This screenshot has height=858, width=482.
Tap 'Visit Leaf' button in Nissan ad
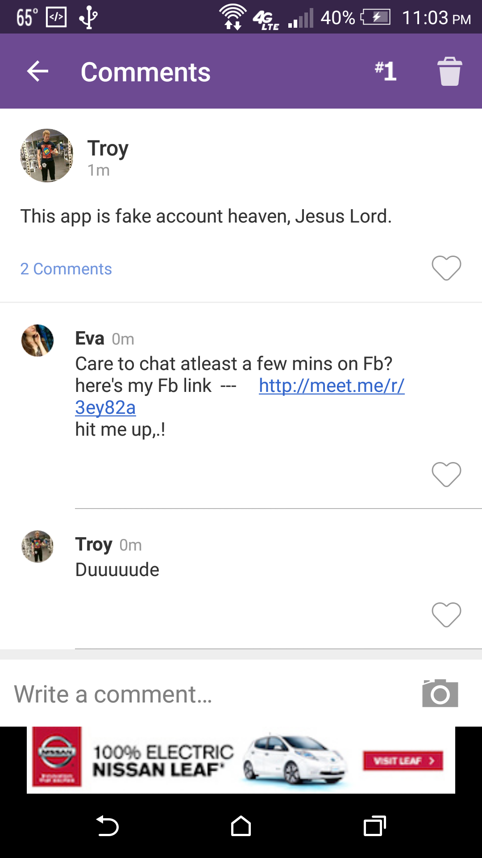click(x=403, y=761)
